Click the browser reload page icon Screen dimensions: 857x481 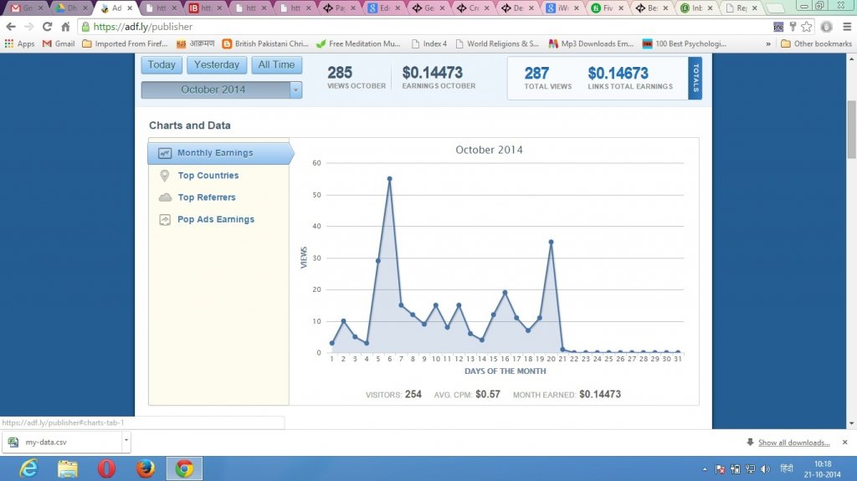[47, 27]
